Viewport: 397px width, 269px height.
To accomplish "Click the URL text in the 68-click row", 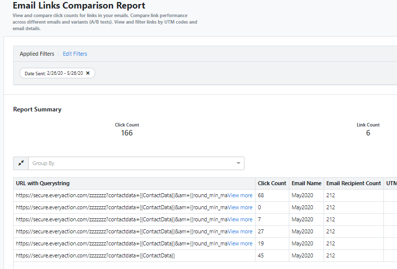I will tap(122, 195).
